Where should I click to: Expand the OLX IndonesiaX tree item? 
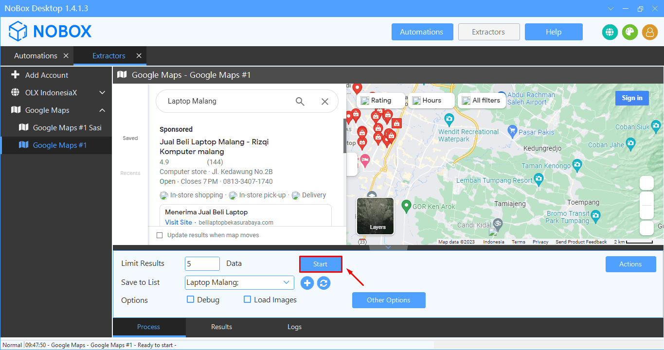pos(102,92)
